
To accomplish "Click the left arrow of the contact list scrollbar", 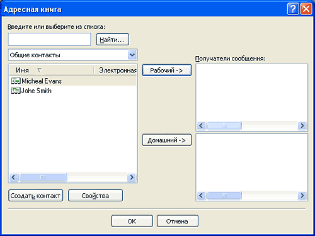I will (x=14, y=177).
